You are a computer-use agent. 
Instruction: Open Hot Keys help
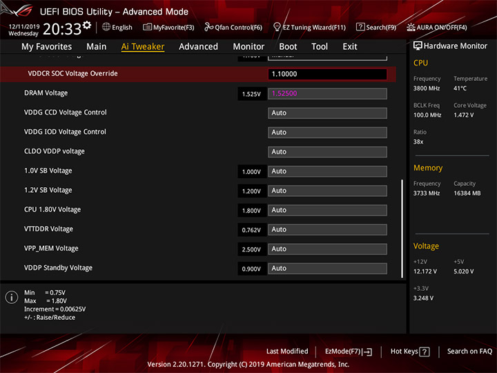pyautogui.click(x=410, y=352)
